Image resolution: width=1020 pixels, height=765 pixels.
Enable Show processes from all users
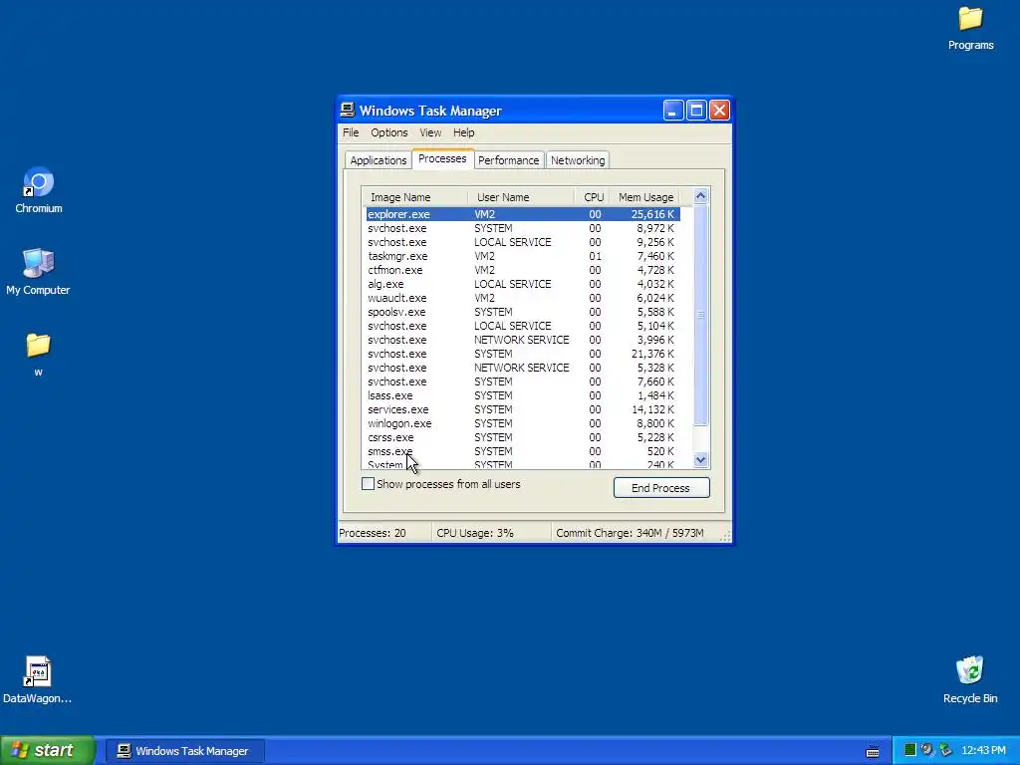point(368,484)
